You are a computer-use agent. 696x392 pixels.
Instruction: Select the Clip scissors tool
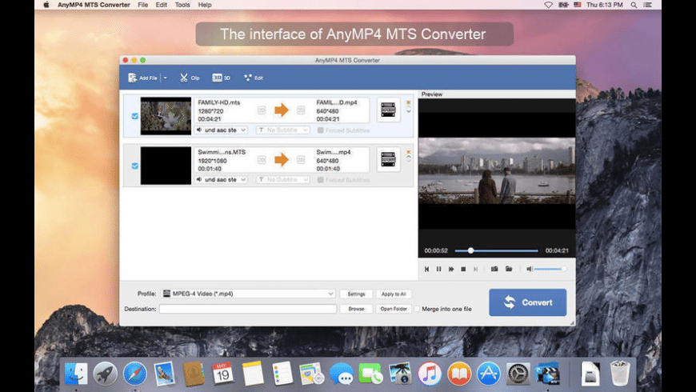pos(190,78)
